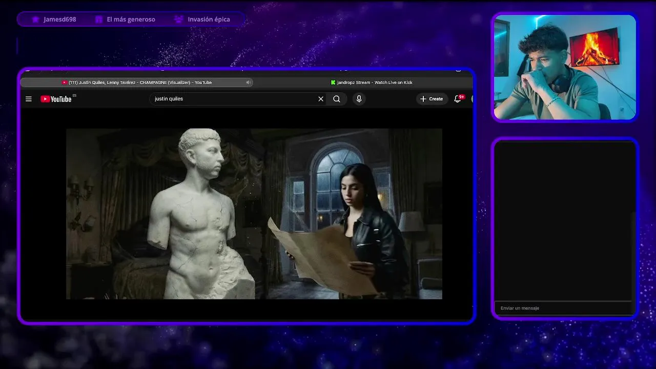Viewport: 656px width, 369px height.
Task: Switch to the jandropz Stream Kick tab
Action: click(372, 83)
